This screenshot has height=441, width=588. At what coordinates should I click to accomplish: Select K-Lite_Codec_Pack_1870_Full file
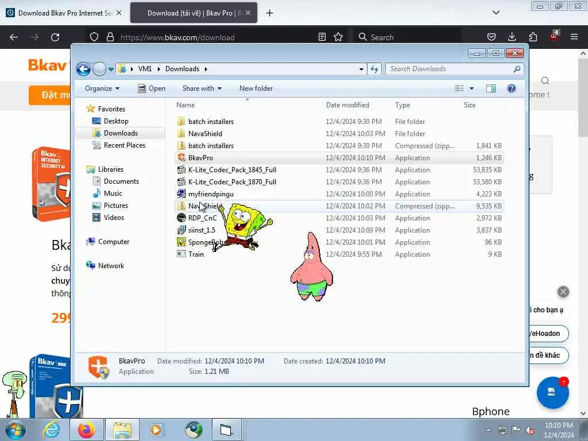[x=339, y=182]
